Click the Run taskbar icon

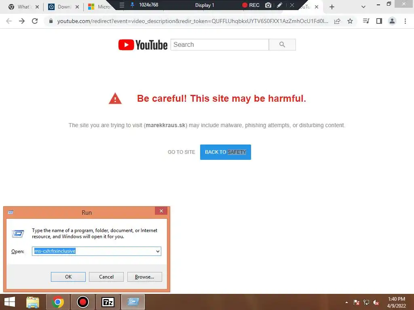pyautogui.click(x=133, y=302)
